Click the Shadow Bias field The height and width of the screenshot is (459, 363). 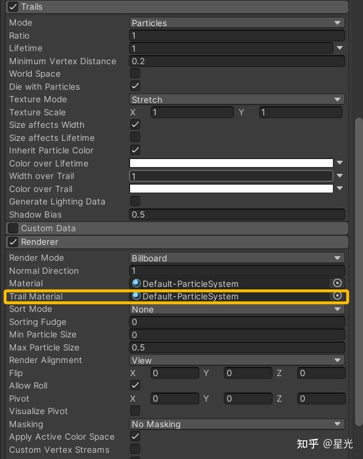pyautogui.click(x=237, y=214)
